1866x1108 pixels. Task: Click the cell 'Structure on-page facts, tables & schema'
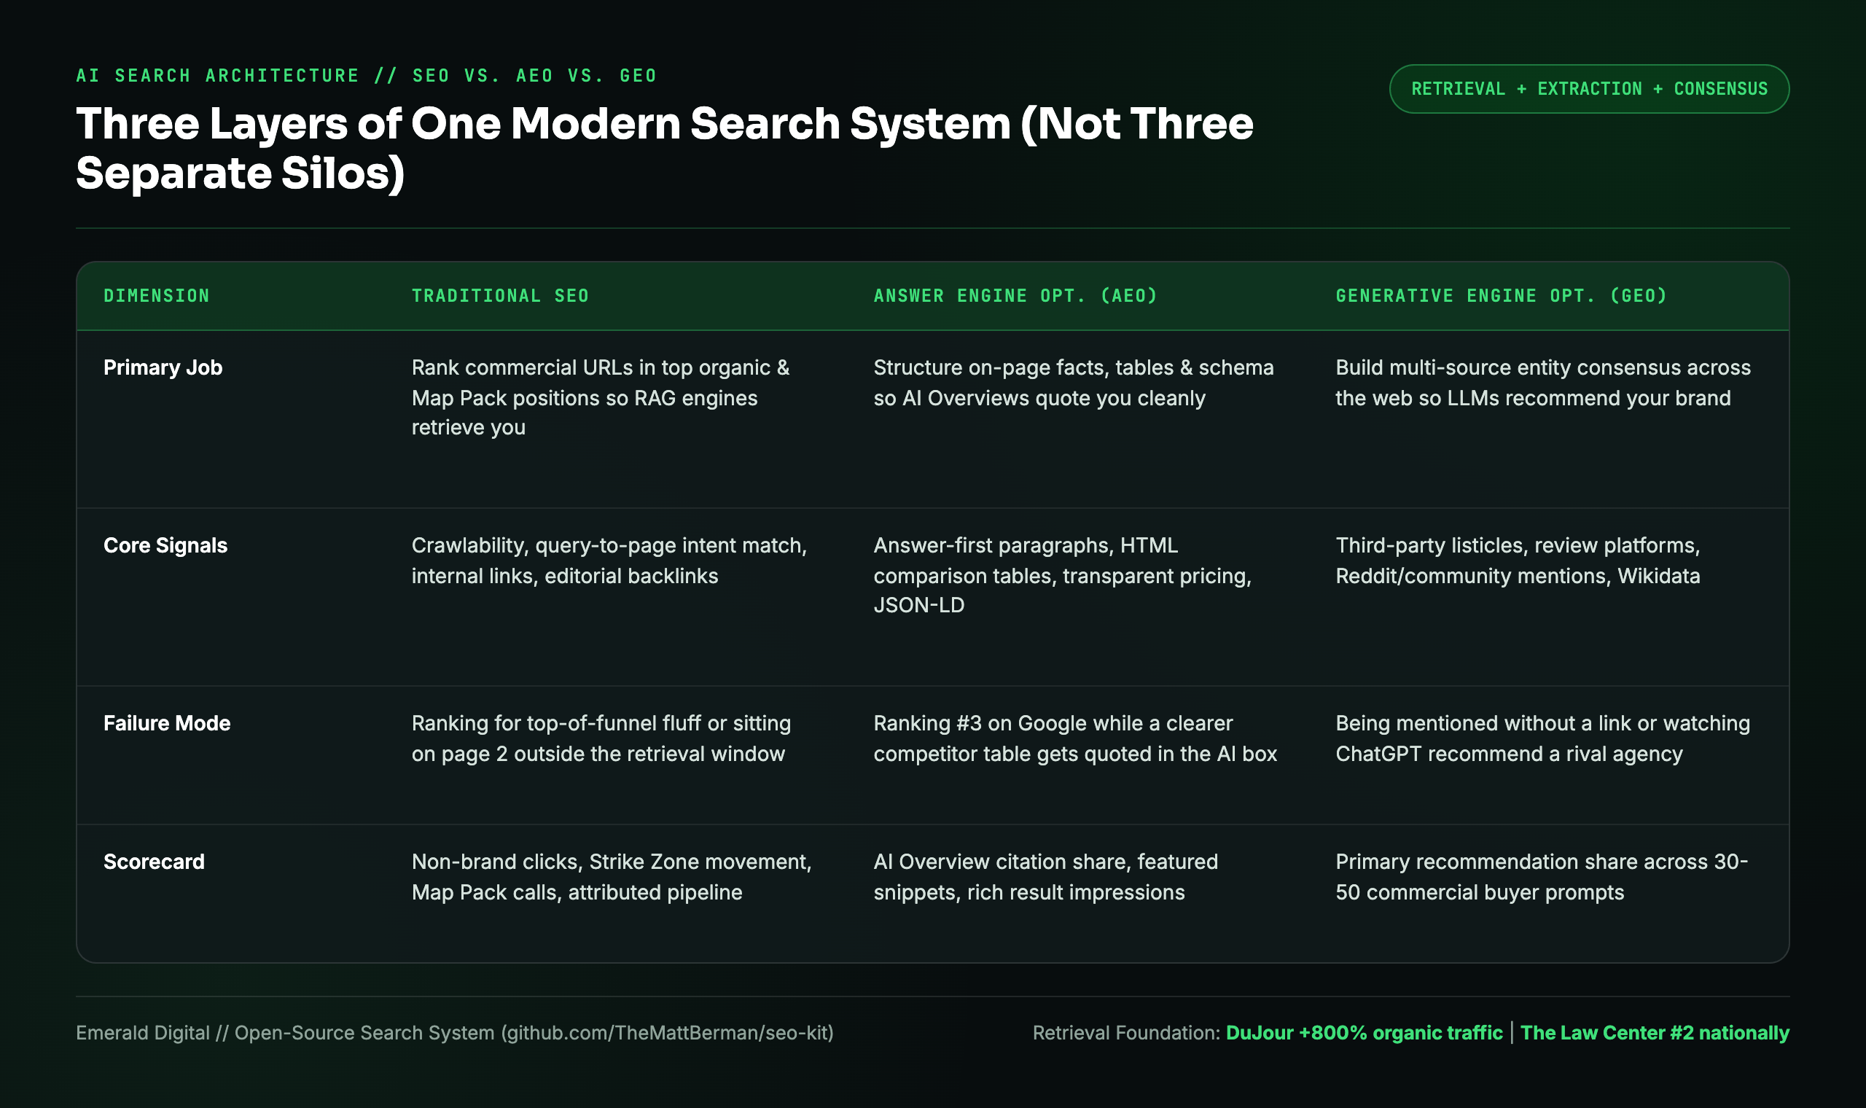1074,382
